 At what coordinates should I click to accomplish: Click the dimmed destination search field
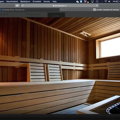[x=12, y=15]
